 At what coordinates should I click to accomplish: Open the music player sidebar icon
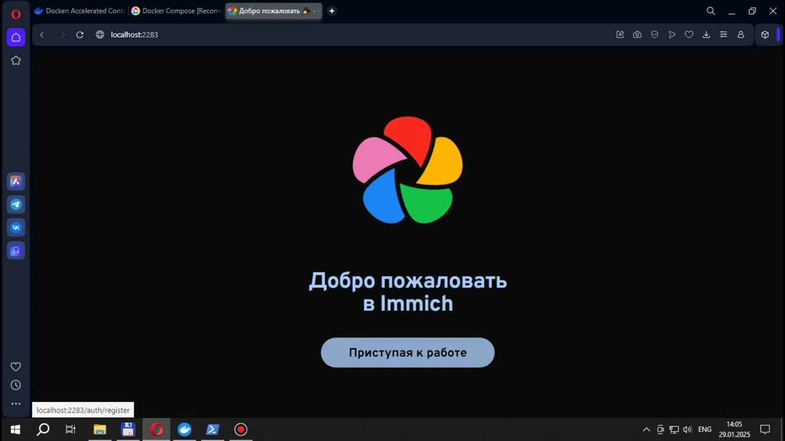pyautogui.click(x=16, y=251)
